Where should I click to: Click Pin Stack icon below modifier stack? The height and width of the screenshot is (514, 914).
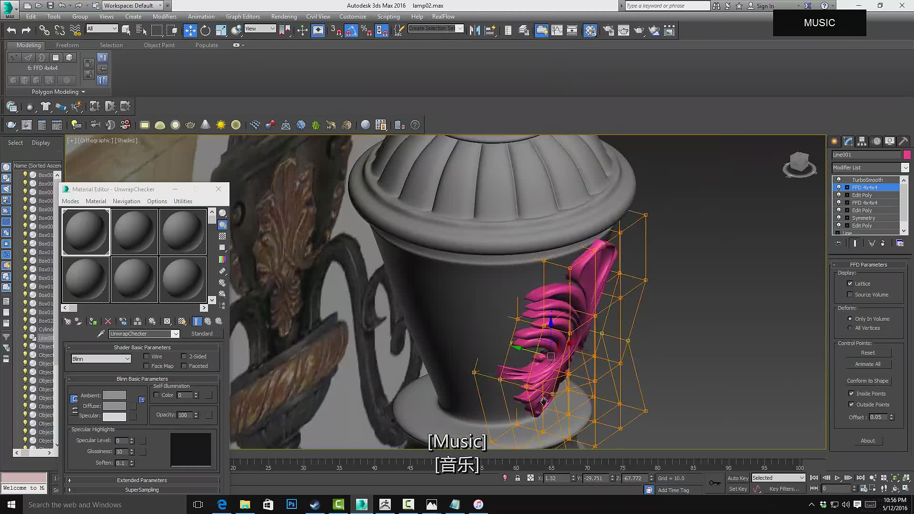pyautogui.click(x=839, y=243)
